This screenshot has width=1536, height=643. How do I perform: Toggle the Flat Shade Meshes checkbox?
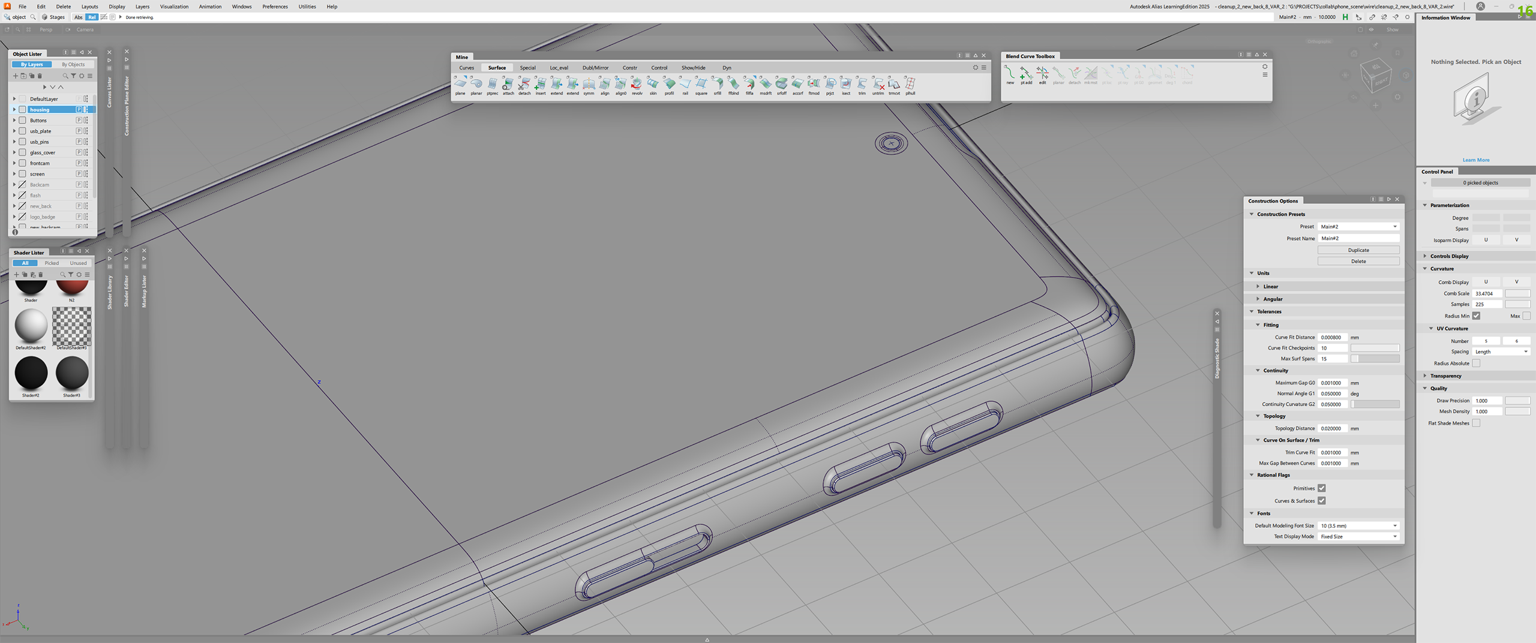point(1476,423)
